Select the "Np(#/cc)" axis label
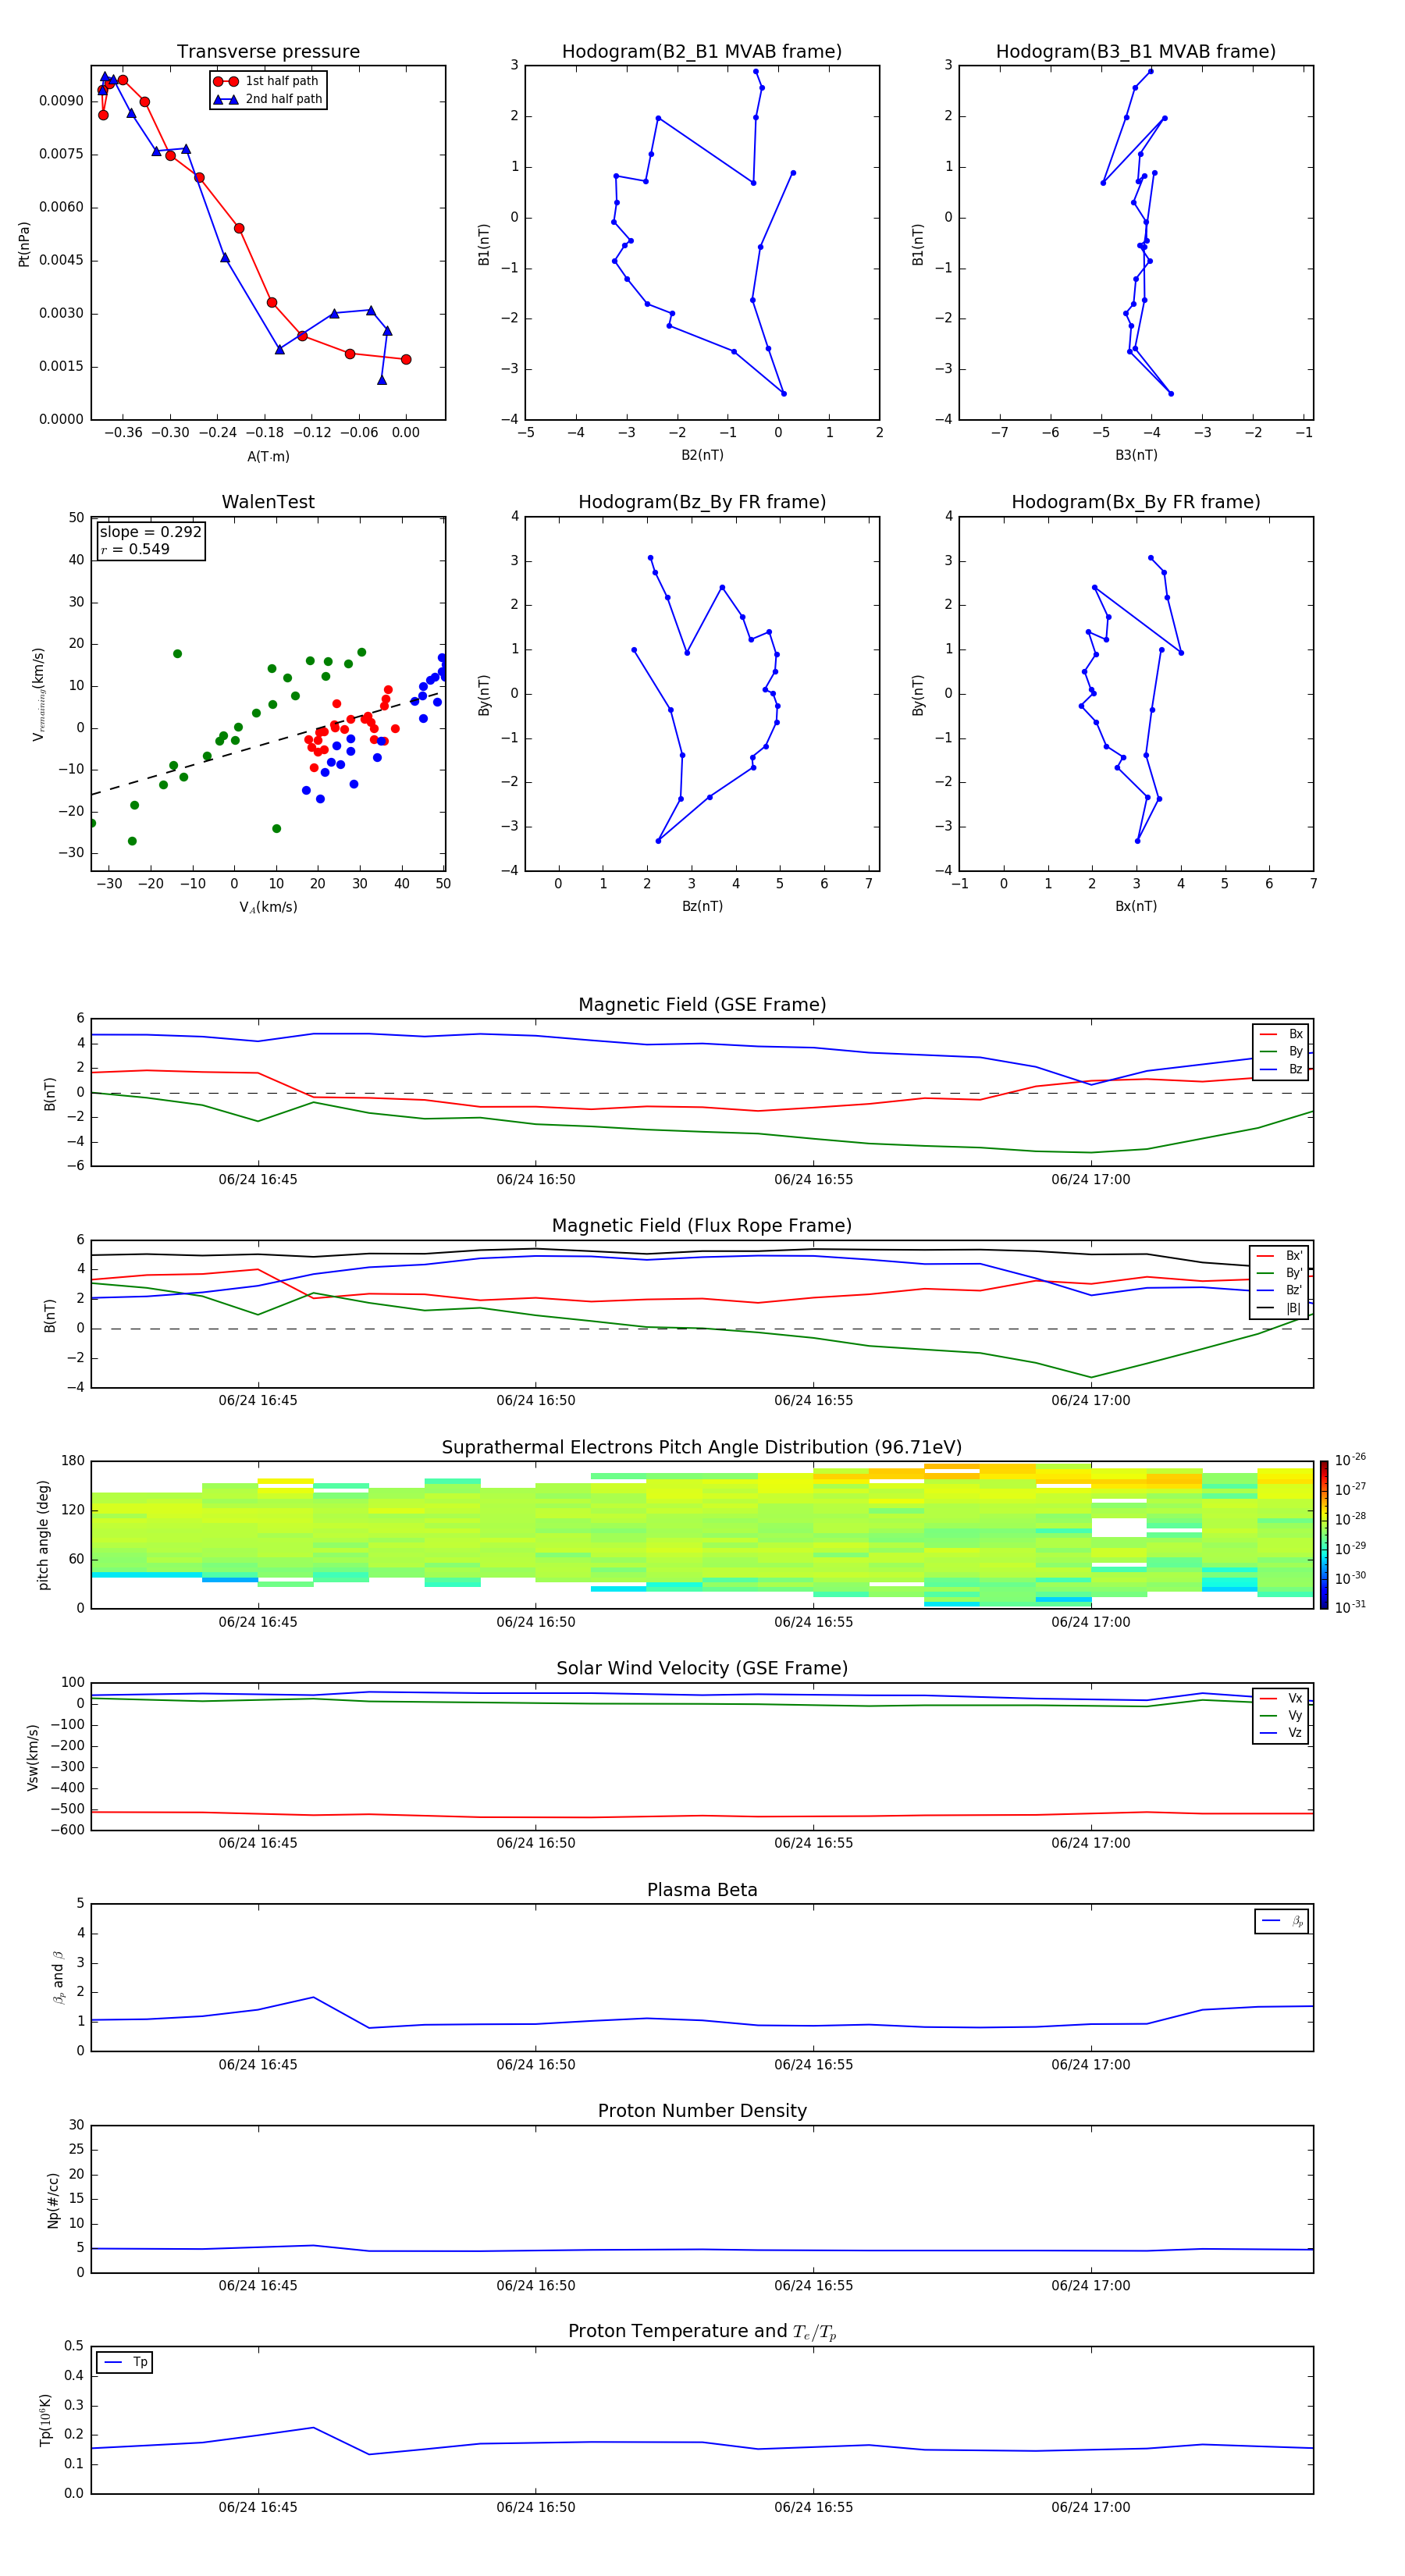The height and width of the screenshot is (2576, 1405). [53, 2199]
